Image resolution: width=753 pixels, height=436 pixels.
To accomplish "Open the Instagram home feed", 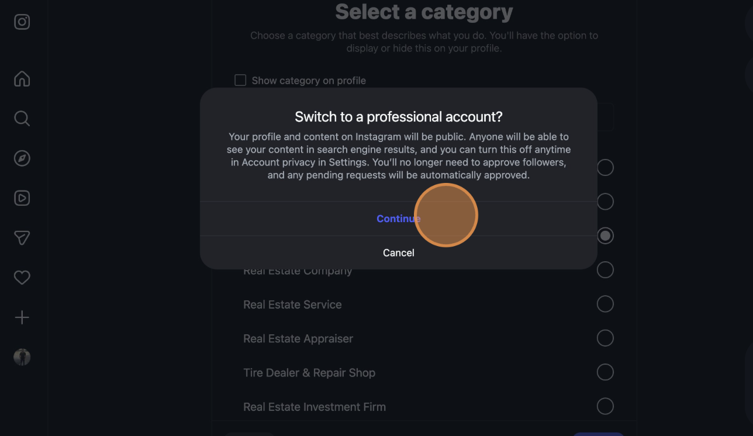I will (x=22, y=79).
